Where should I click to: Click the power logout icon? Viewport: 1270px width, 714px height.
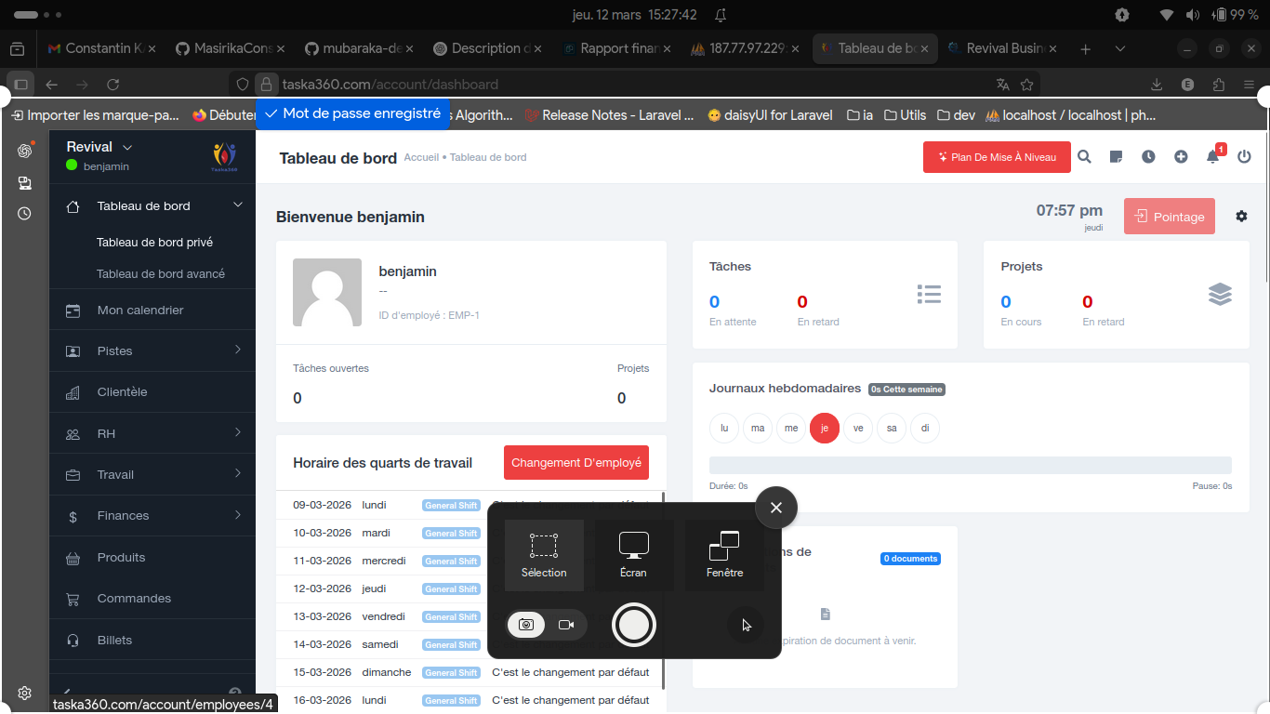click(1244, 157)
